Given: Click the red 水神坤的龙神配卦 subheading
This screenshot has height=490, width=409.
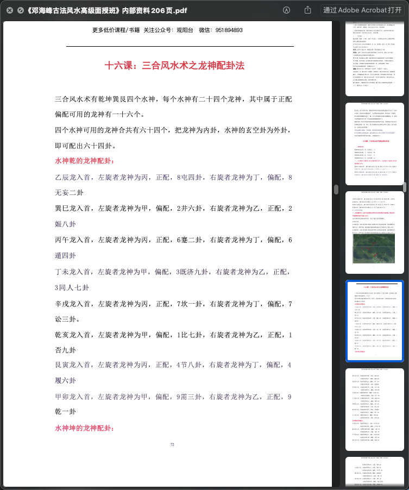Looking at the screenshot, I should (x=85, y=428).
